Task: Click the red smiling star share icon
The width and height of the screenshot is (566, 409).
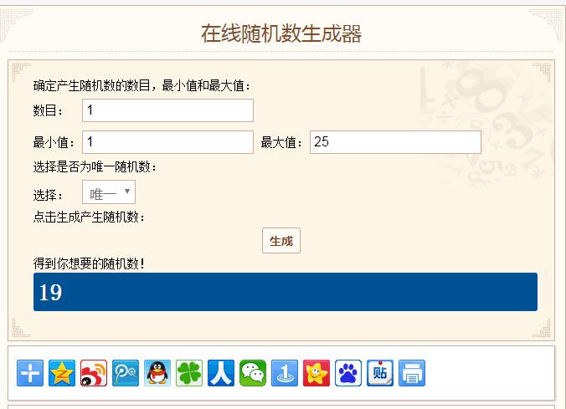Action: pyautogui.click(x=316, y=373)
